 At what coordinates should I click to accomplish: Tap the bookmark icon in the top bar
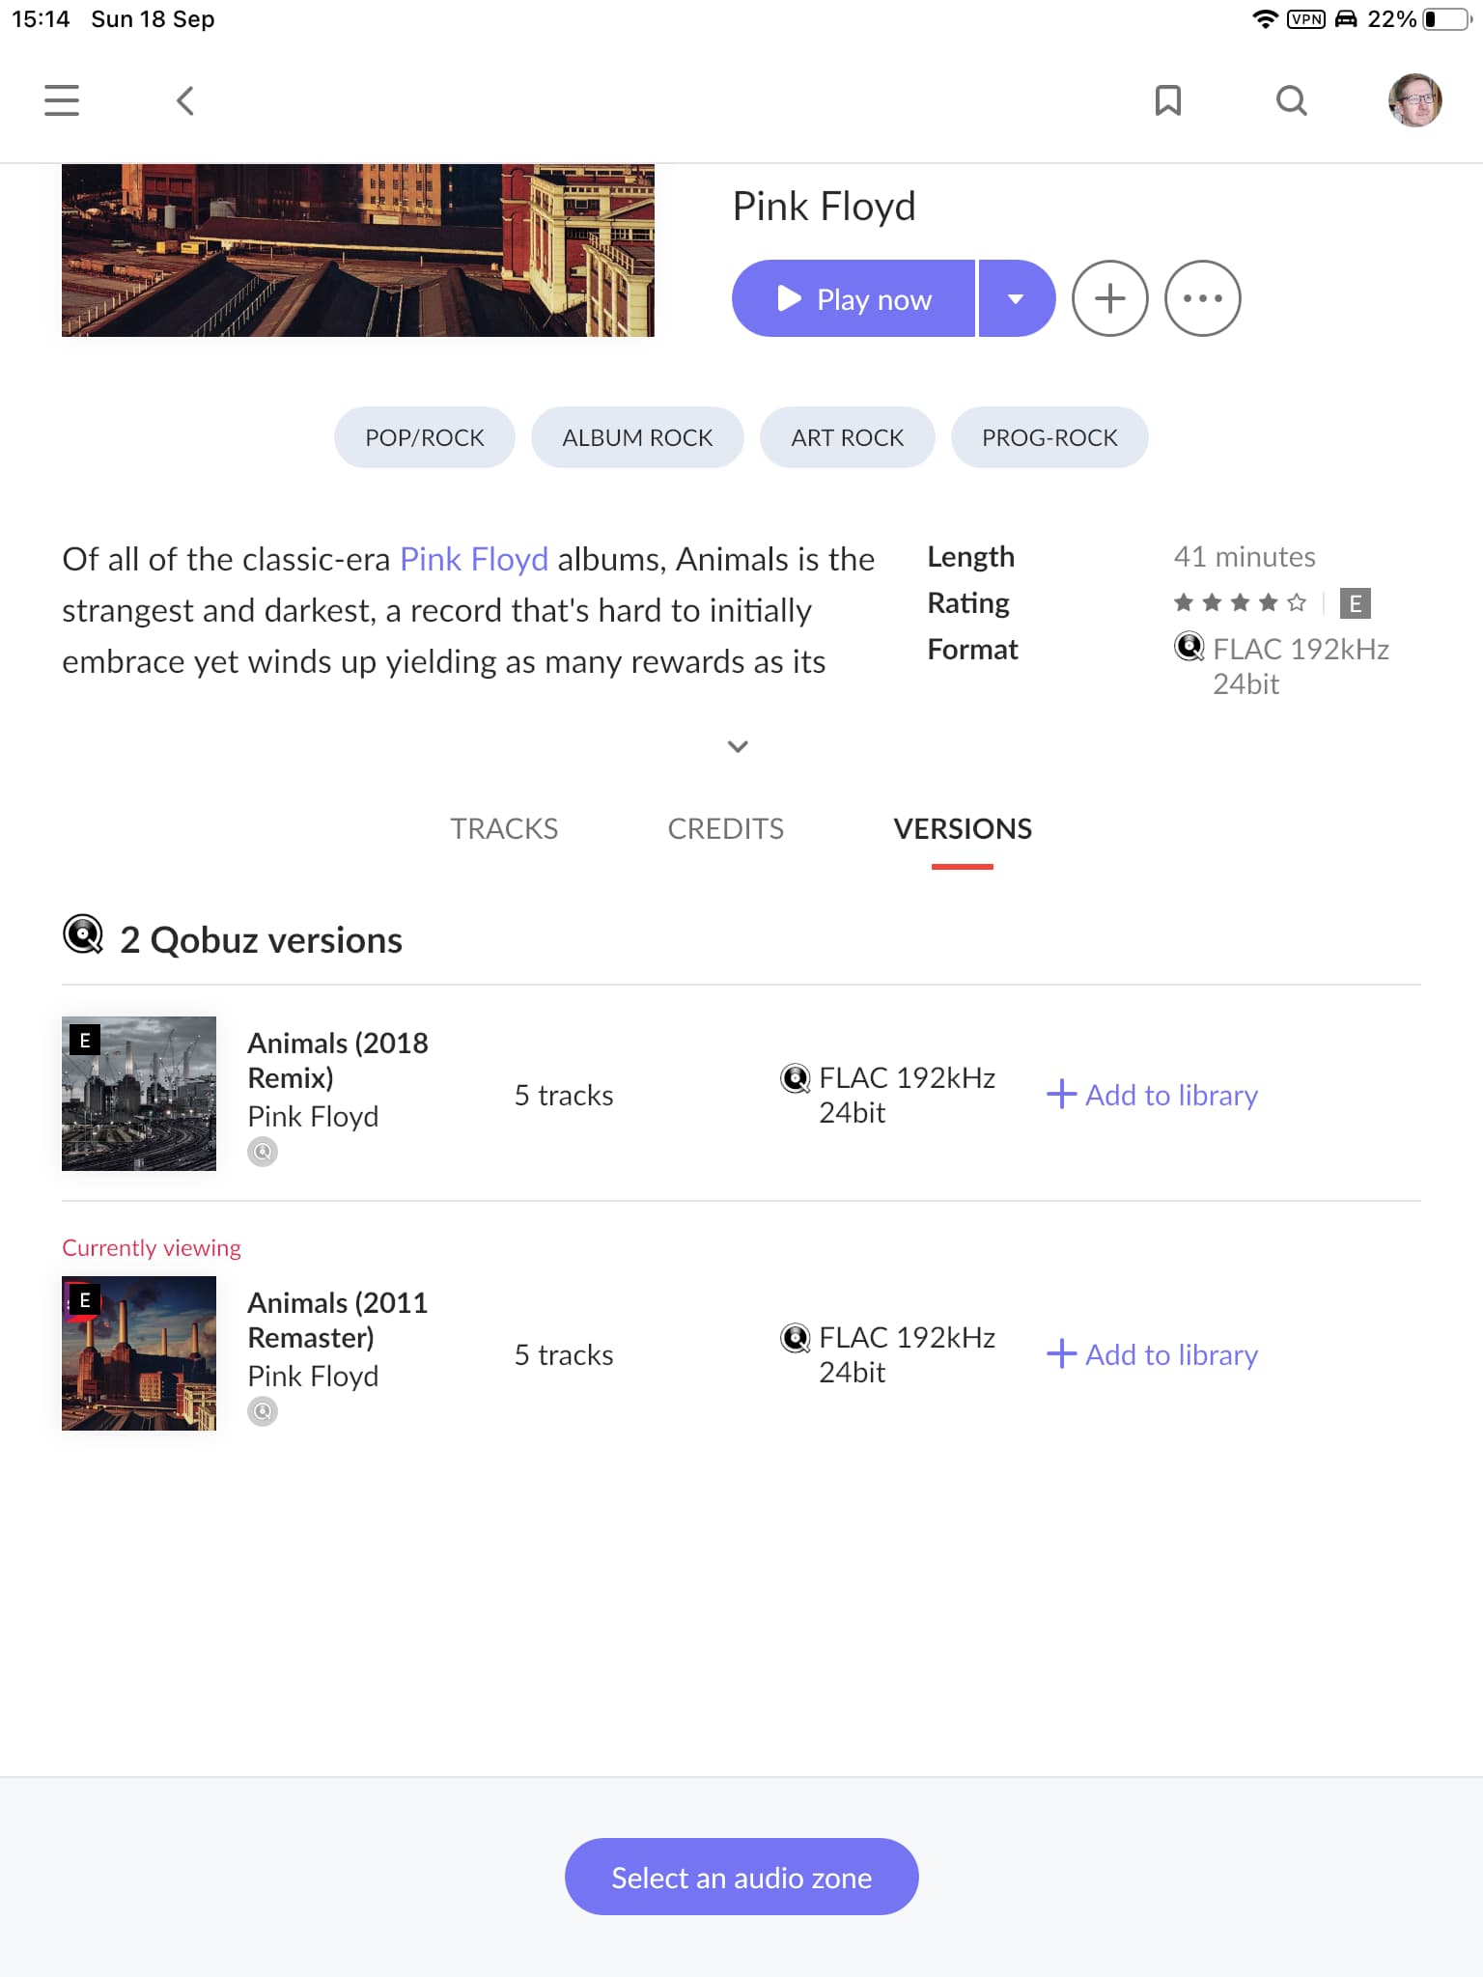click(1168, 100)
